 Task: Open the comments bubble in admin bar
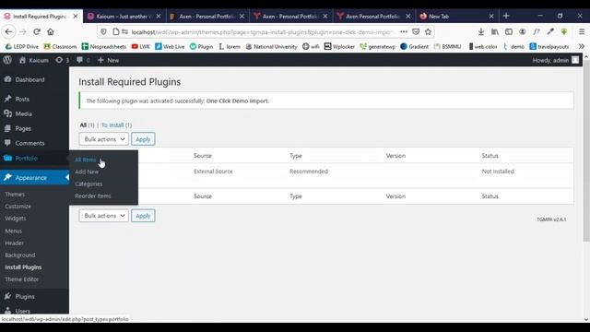pyautogui.click(x=83, y=60)
